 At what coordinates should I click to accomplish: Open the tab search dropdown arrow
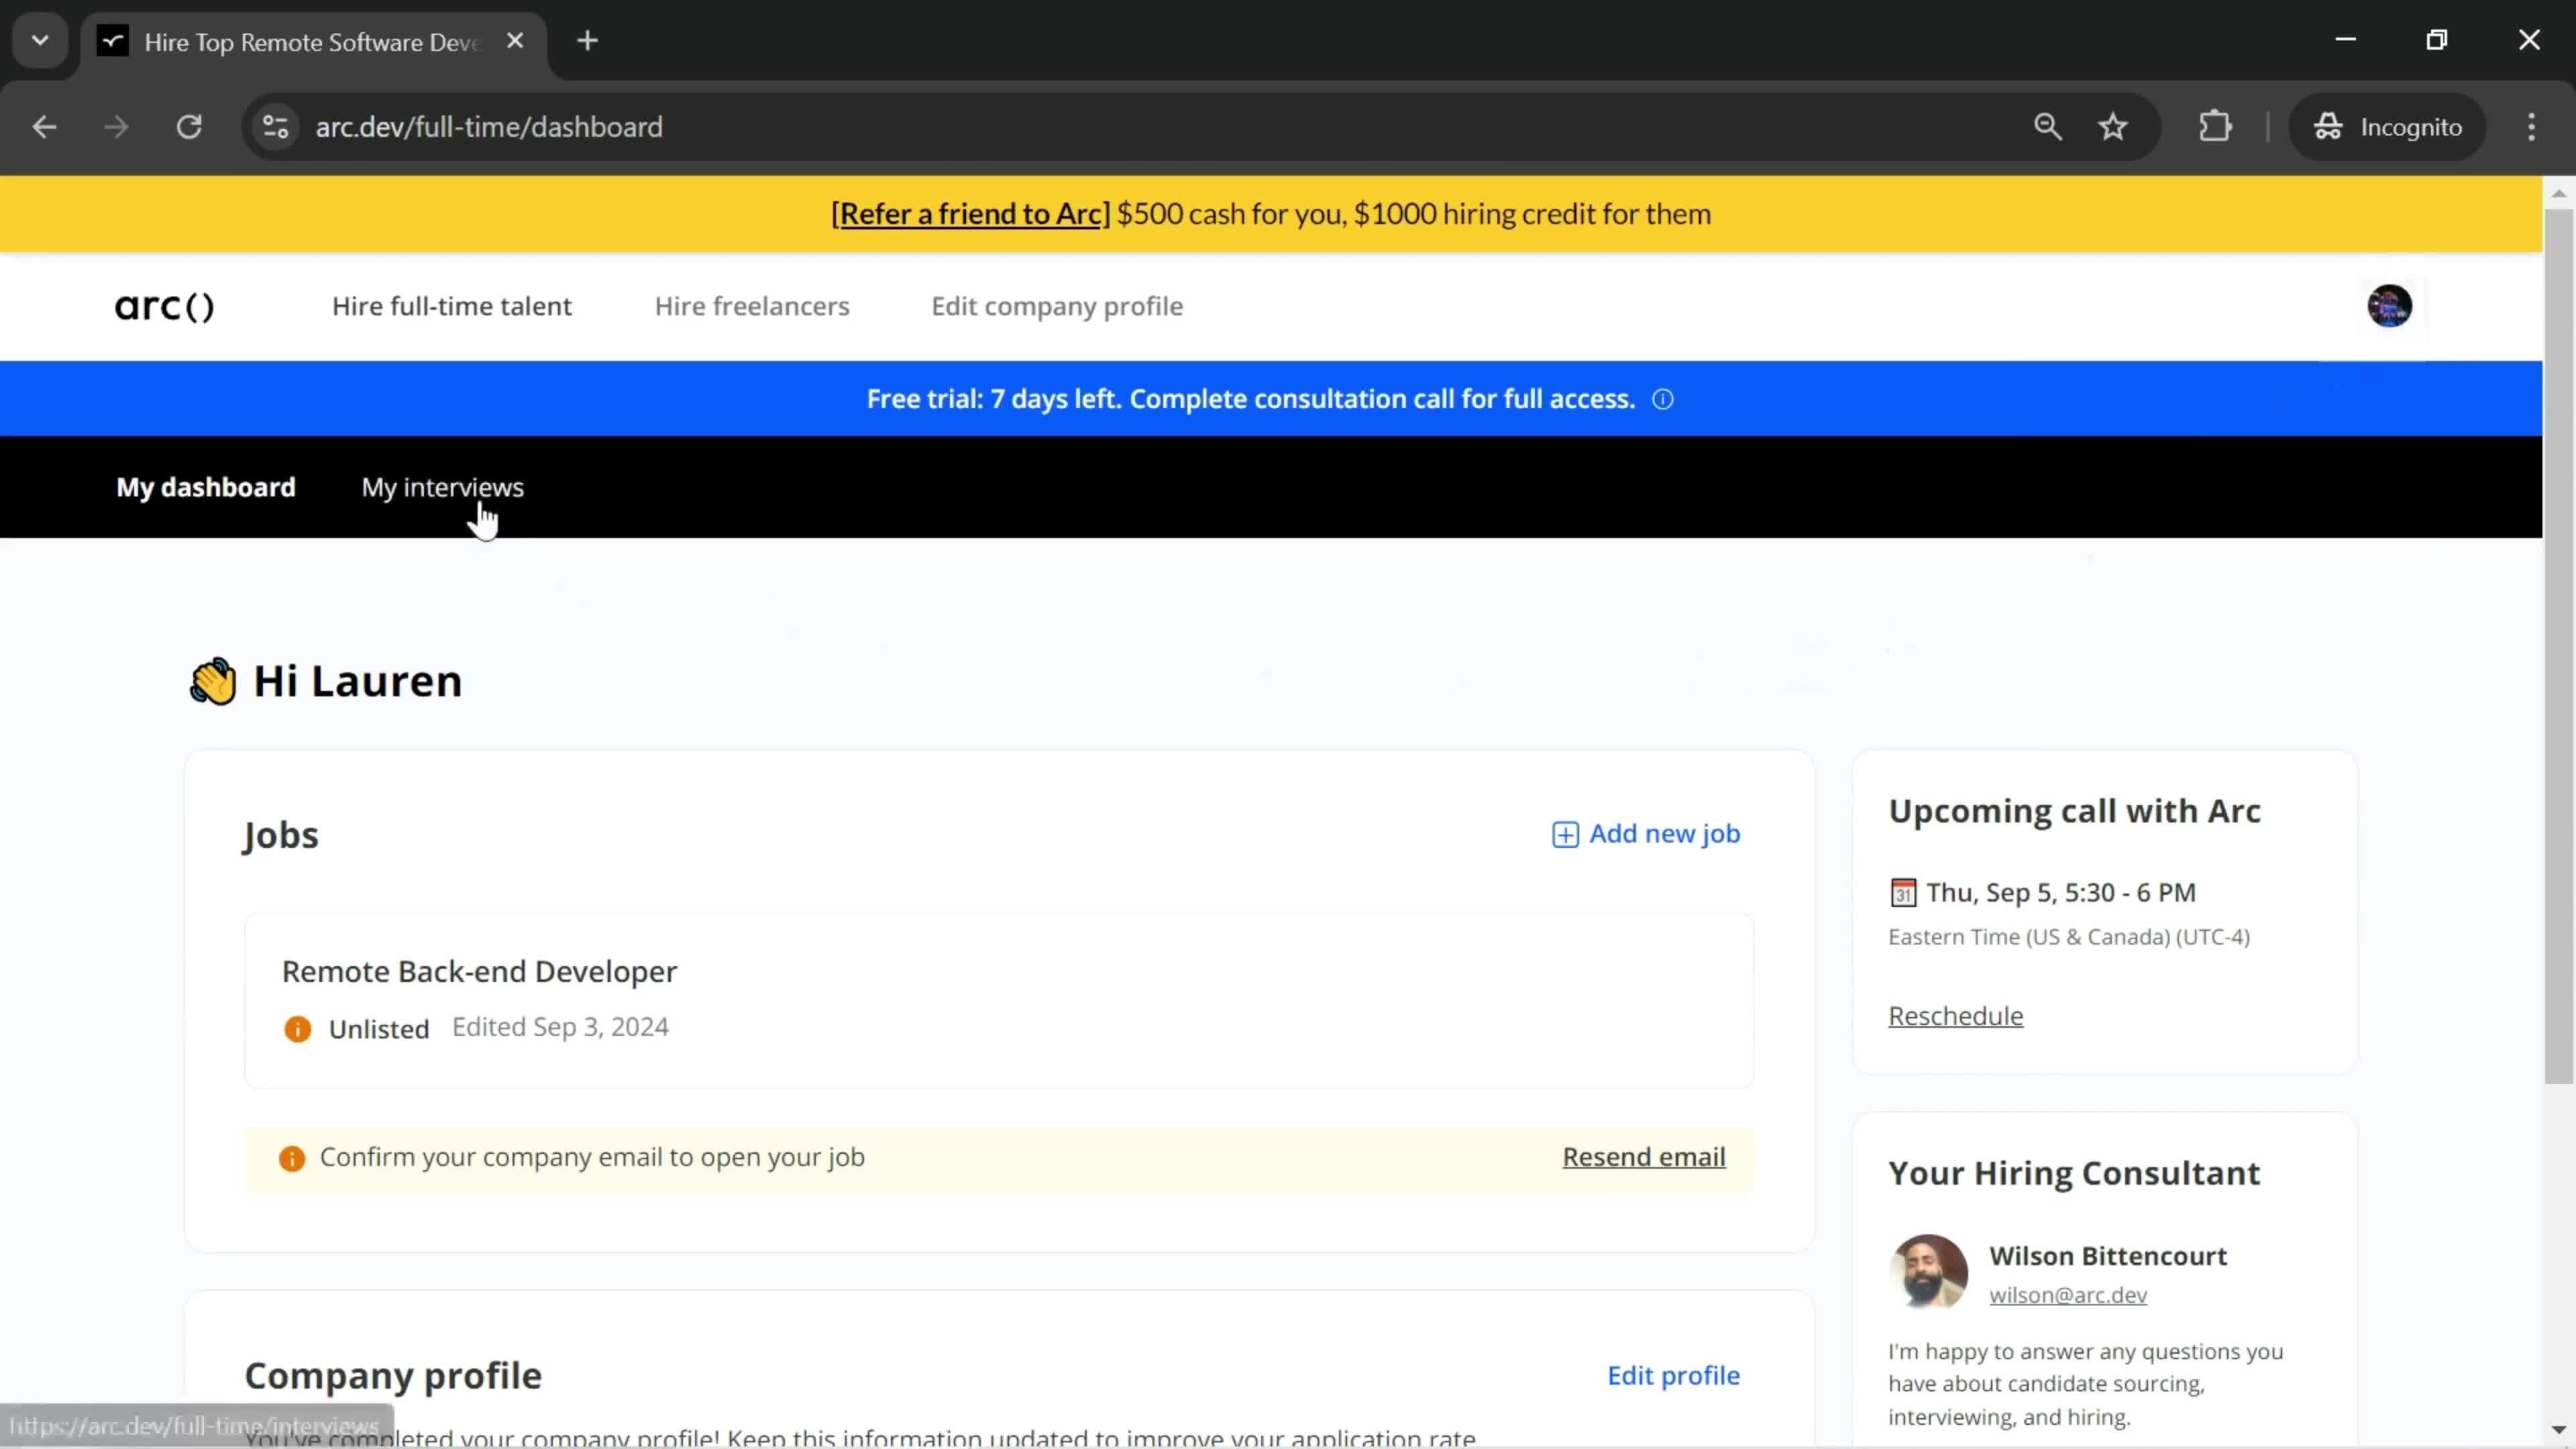(x=40, y=41)
